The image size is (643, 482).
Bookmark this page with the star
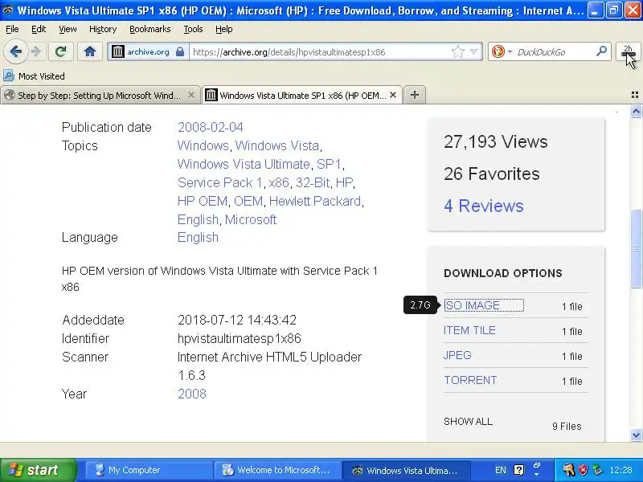[x=457, y=51]
